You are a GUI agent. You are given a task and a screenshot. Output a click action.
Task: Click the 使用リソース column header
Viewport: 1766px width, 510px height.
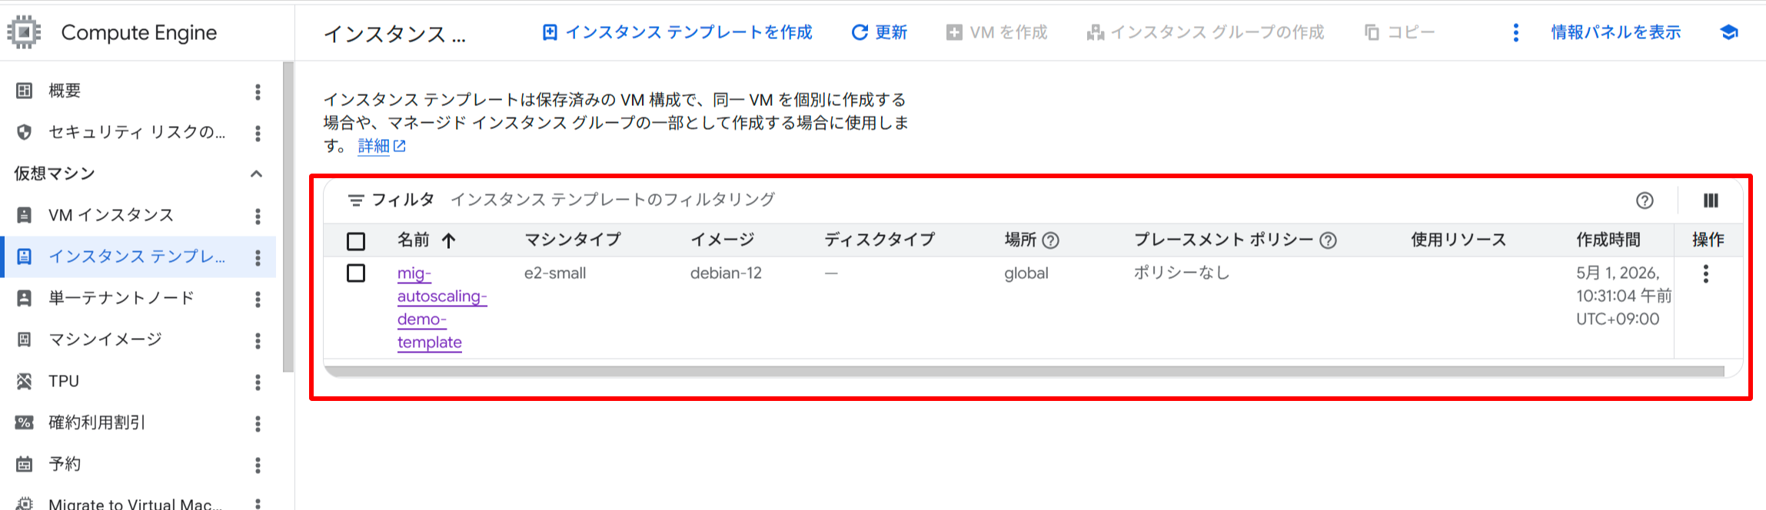pyautogui.click(x=1458, y=240)
